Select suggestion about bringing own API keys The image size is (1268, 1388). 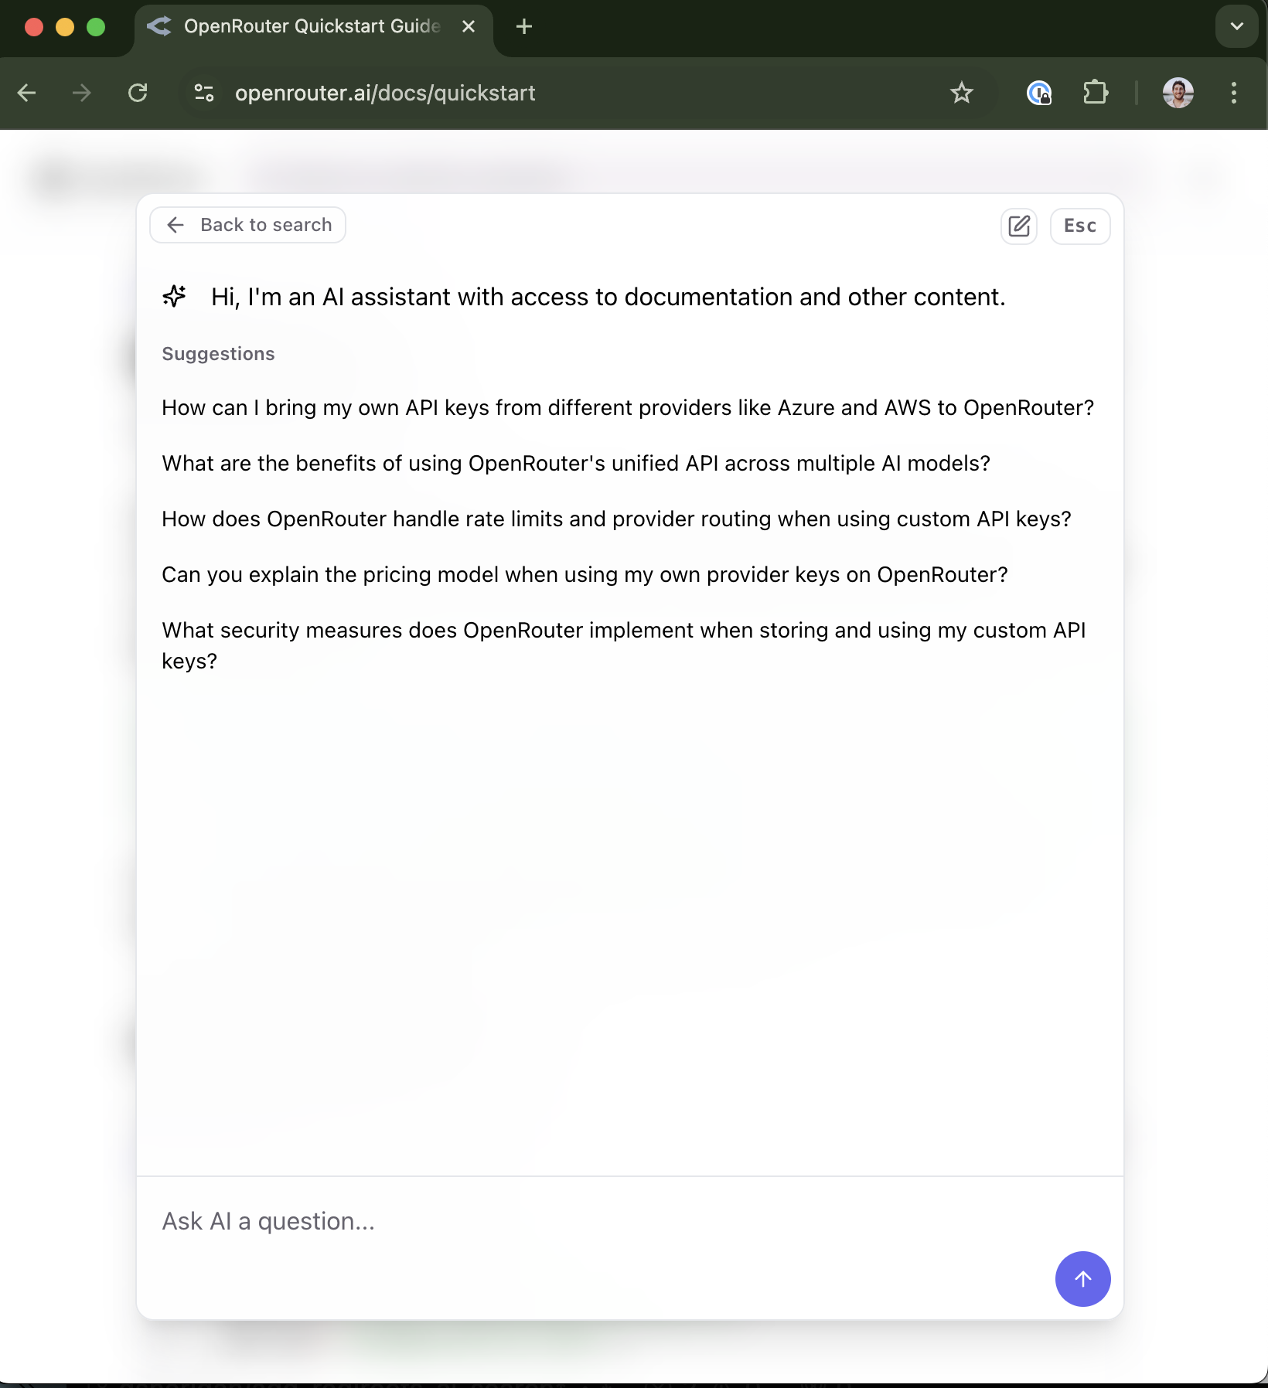628,408
